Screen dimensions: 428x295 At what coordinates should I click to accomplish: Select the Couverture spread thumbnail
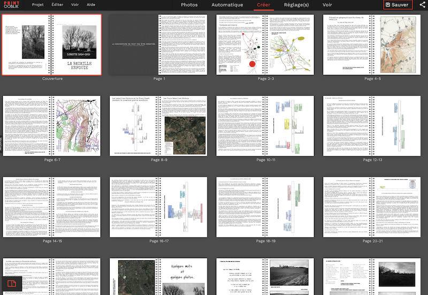(52, 45)
